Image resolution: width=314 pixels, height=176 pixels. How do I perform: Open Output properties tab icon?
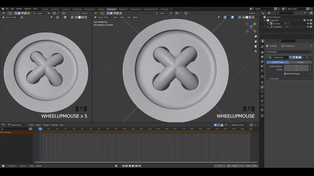[x=262, y=57]
